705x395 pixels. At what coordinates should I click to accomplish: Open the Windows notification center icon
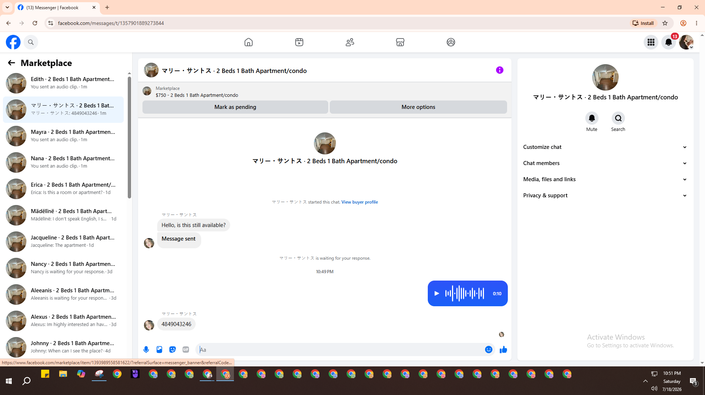[694, 381]
